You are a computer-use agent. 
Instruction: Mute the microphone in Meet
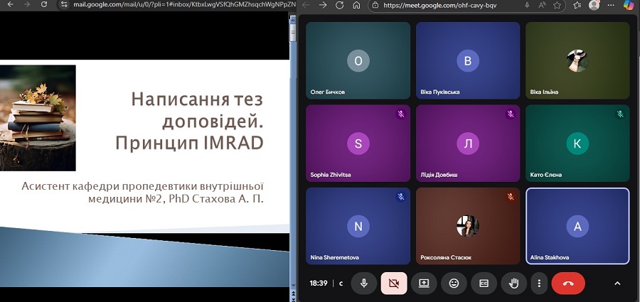coord(364,283)
